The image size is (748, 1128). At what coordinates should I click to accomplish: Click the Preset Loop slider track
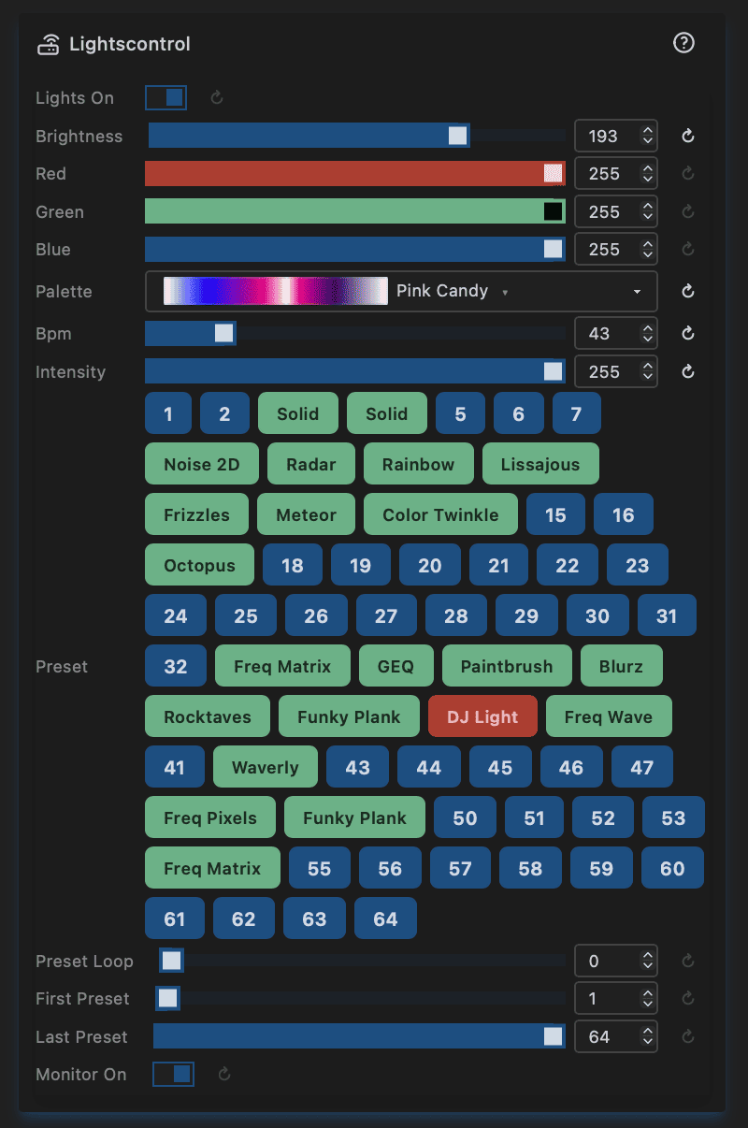tap(374, 961)
